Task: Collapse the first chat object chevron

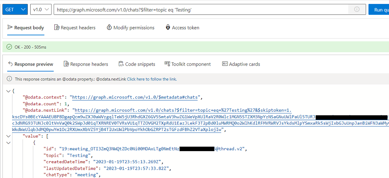Action: coord(9,143)
